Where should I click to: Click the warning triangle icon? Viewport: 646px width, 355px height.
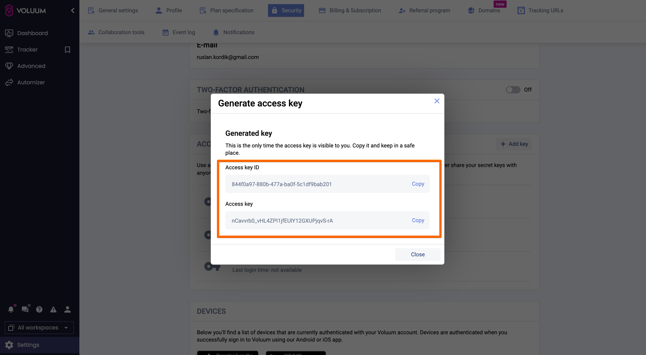(x=53, y=309)
